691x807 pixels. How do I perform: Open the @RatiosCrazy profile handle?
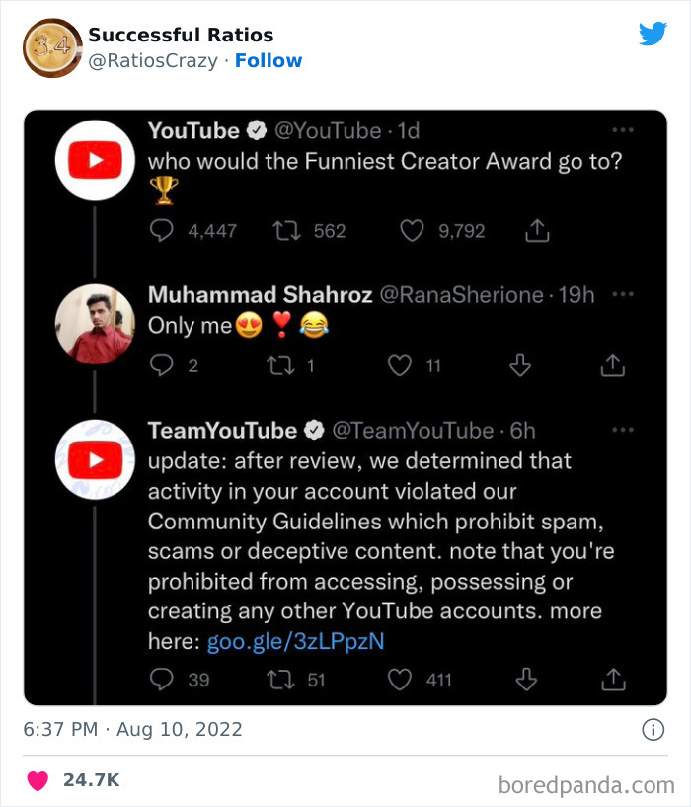(x=153, y=60)
